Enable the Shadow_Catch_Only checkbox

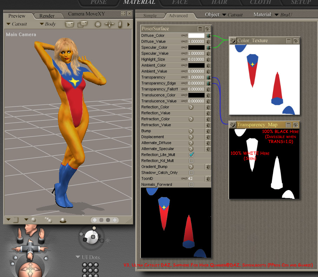tap(192, 173)
